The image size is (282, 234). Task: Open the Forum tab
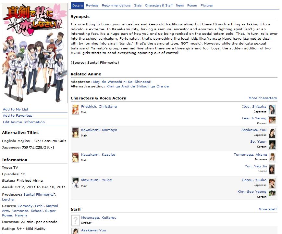tap(192, 6)
